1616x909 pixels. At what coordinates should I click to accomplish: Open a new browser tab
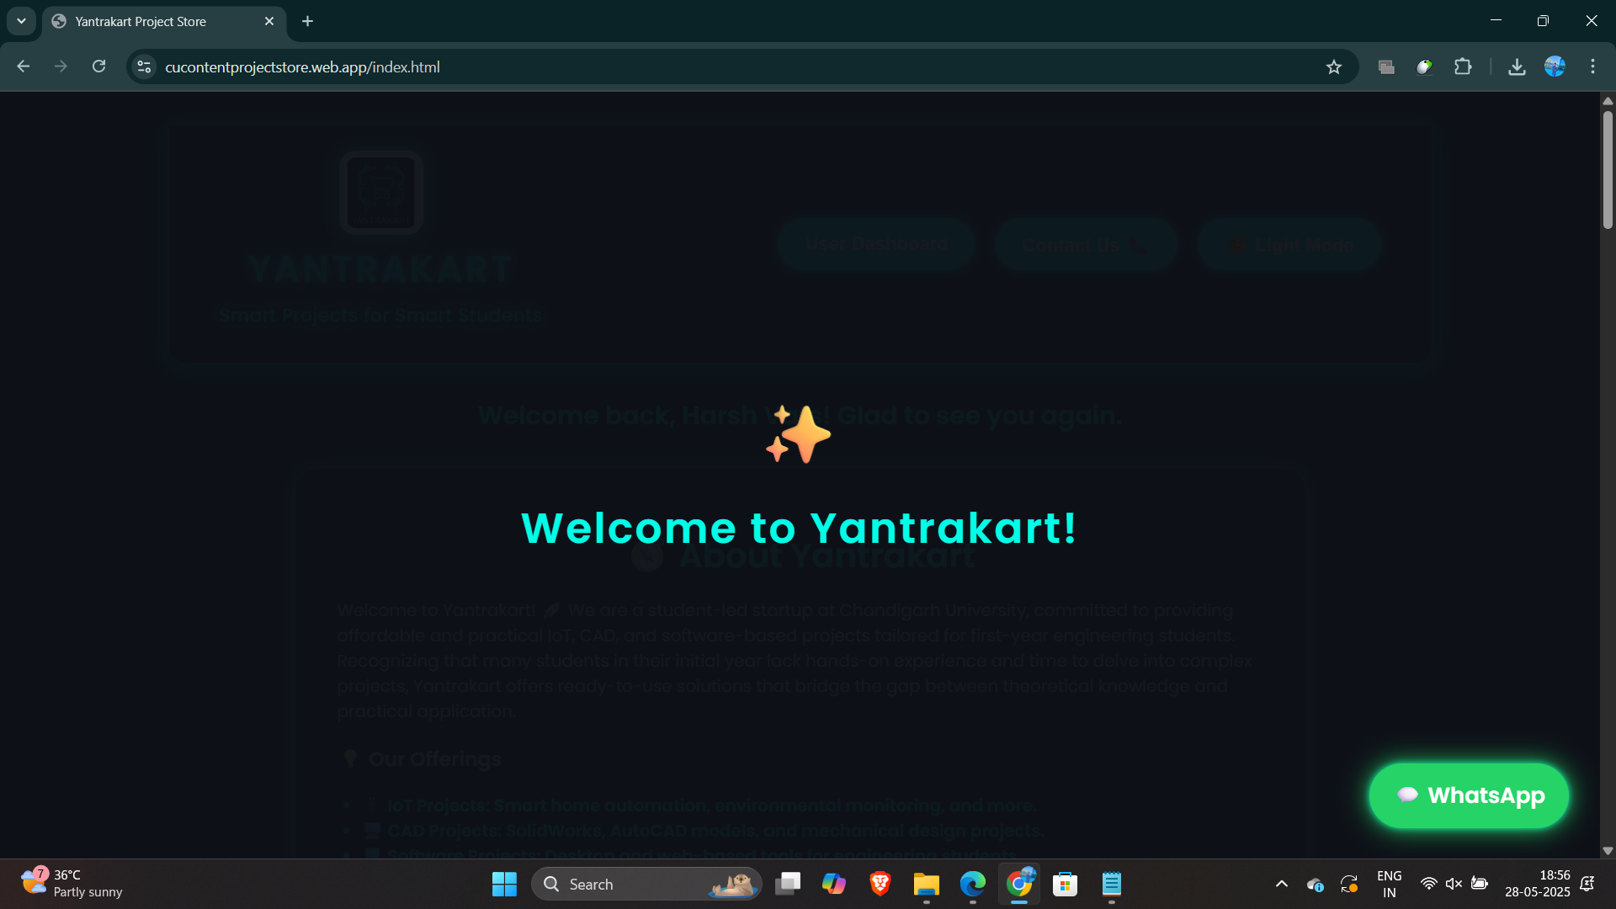pyautogui.click(x=308, y=21)
